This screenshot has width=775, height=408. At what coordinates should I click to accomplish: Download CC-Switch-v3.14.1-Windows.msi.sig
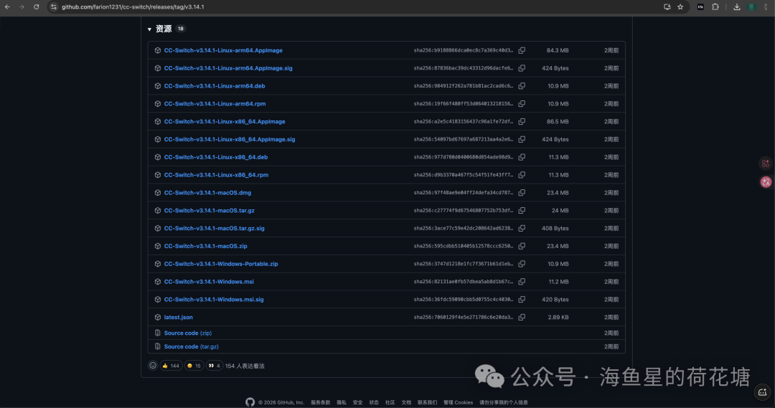point(214,299)
